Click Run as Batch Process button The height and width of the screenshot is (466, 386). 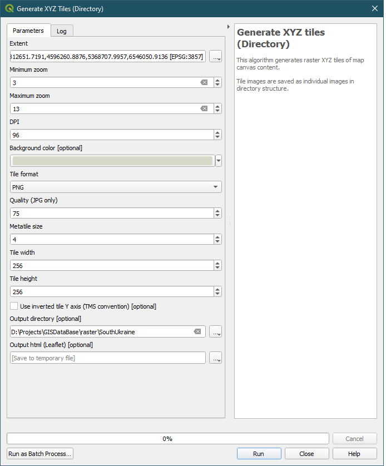coord(40,454)
